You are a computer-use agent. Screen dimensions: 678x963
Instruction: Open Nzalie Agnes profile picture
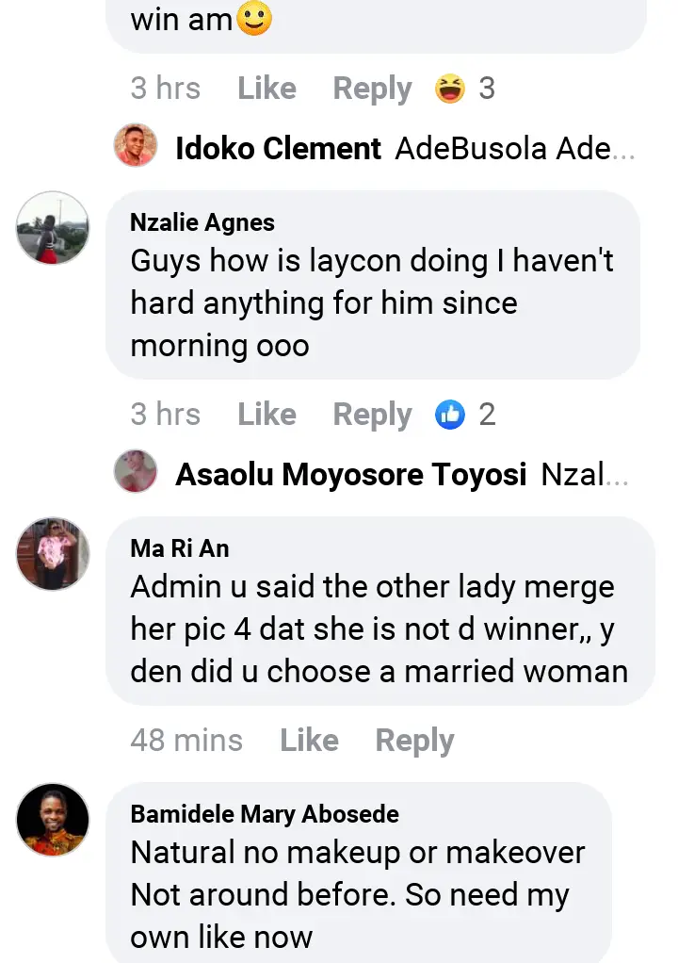tap(53, 228)
